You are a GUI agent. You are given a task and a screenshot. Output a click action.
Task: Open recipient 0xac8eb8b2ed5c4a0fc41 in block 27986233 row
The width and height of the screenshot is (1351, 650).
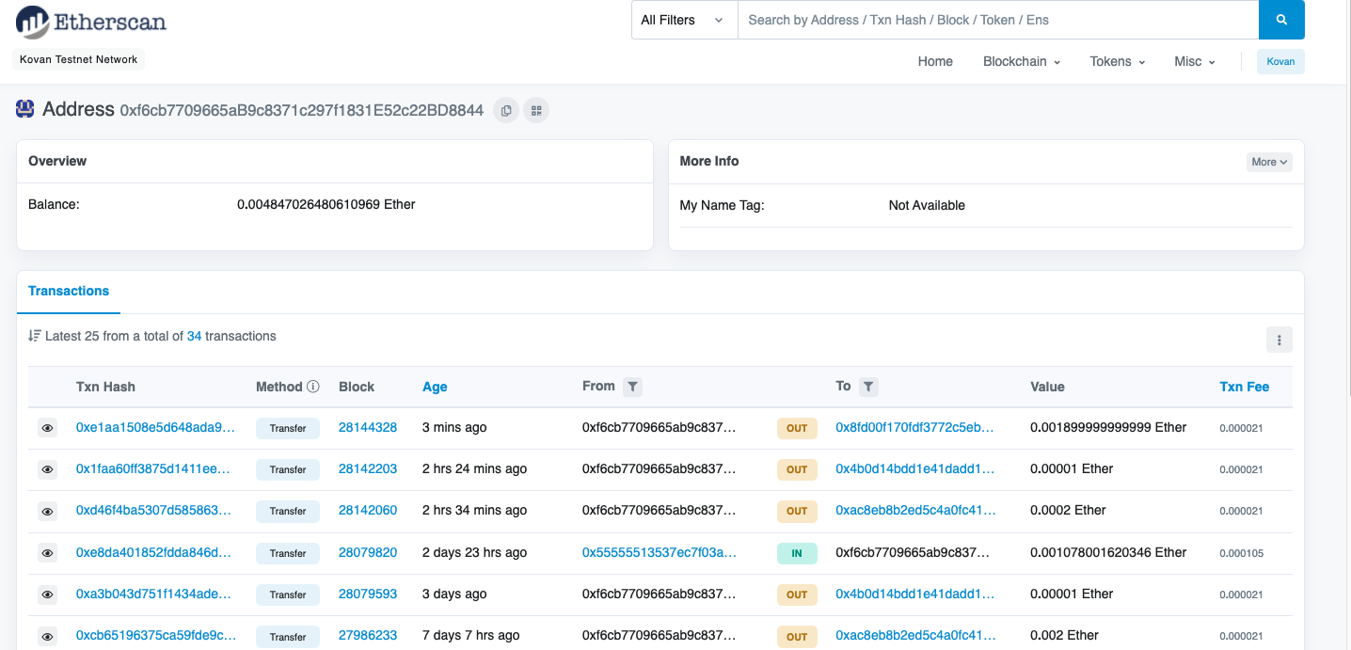tap(914, 635)
